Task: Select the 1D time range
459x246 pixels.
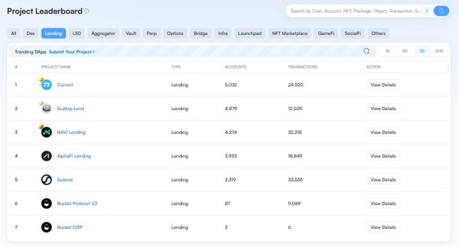Action: 387,51
